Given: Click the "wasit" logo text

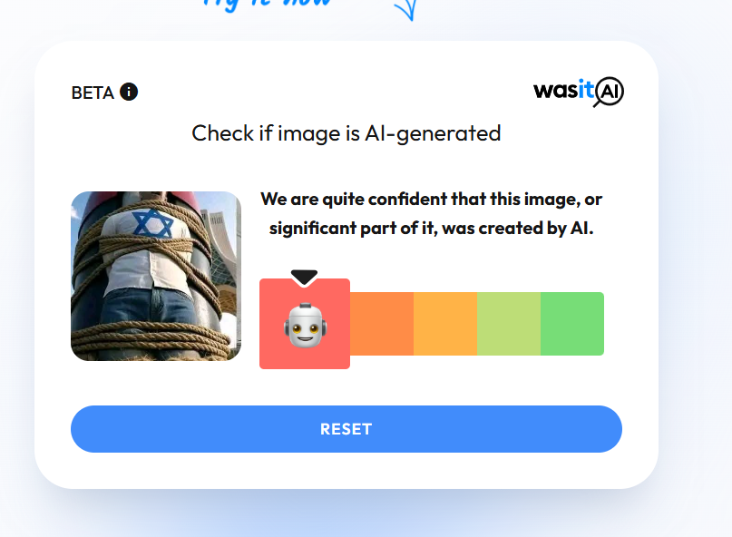Looking at the screenshot, I should [x=563, y=90].
